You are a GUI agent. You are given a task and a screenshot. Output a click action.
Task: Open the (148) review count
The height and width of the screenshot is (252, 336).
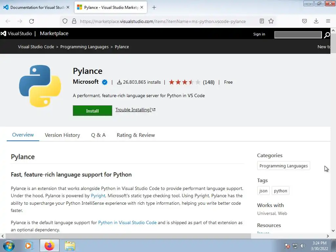click(x=209, y=82)
